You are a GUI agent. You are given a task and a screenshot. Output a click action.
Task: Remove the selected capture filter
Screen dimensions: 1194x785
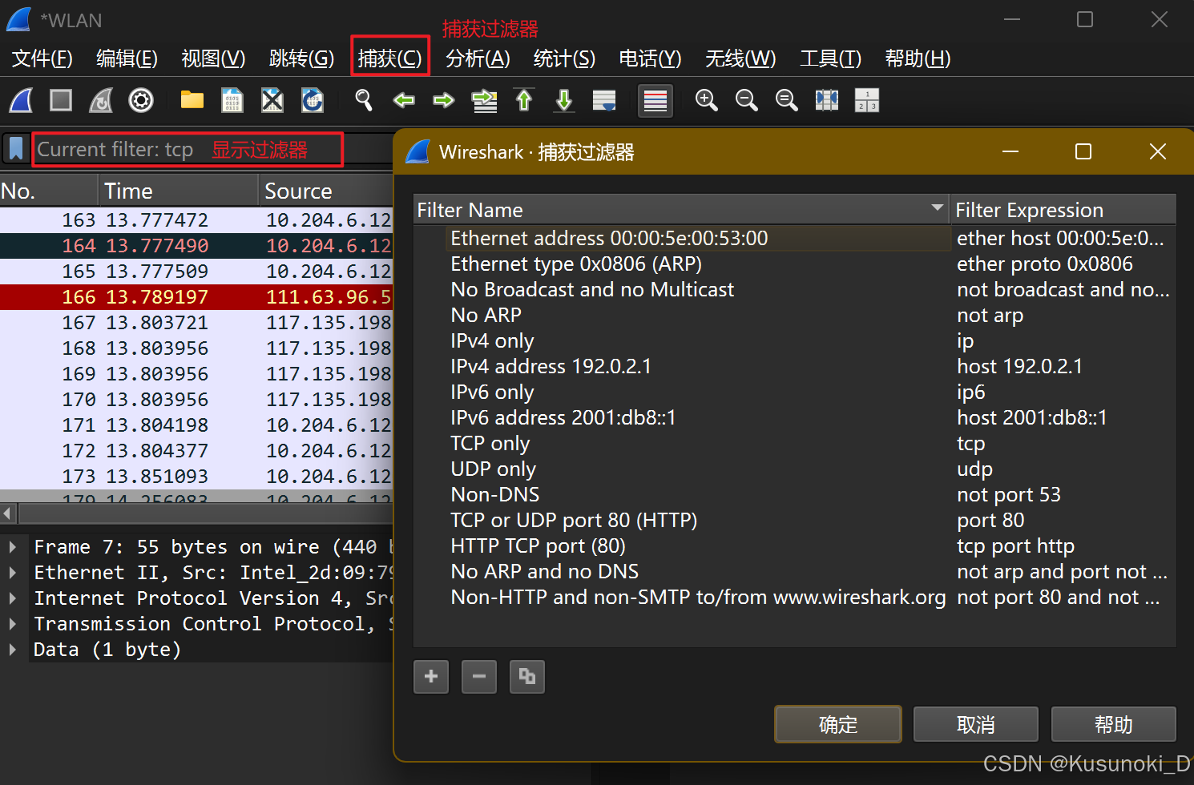pos(479,677)
